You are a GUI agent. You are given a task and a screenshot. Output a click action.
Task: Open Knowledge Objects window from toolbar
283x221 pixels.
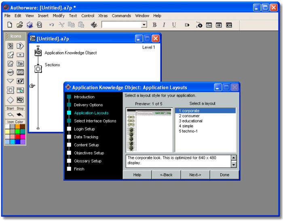click(229, 25)
